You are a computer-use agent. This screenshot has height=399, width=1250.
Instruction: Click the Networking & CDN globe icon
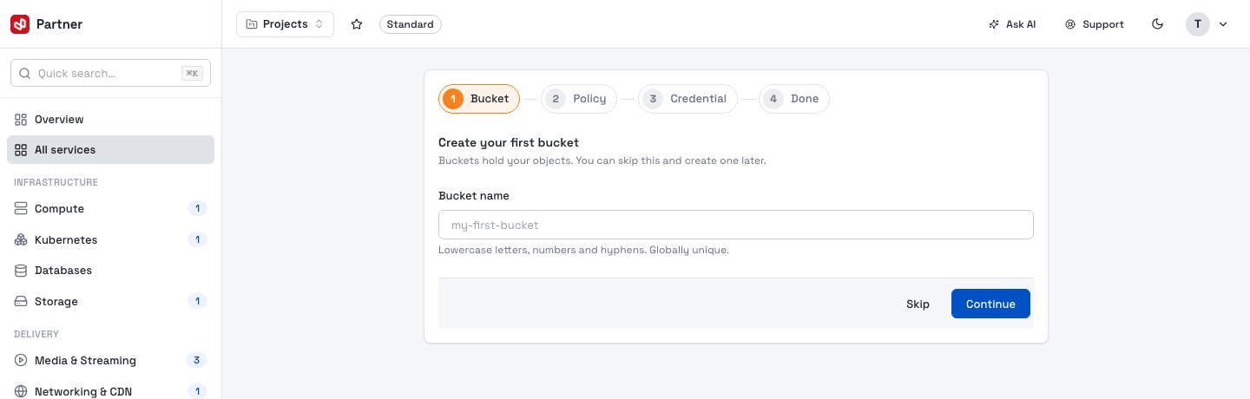pyautogui.click(x=21, y=391)
